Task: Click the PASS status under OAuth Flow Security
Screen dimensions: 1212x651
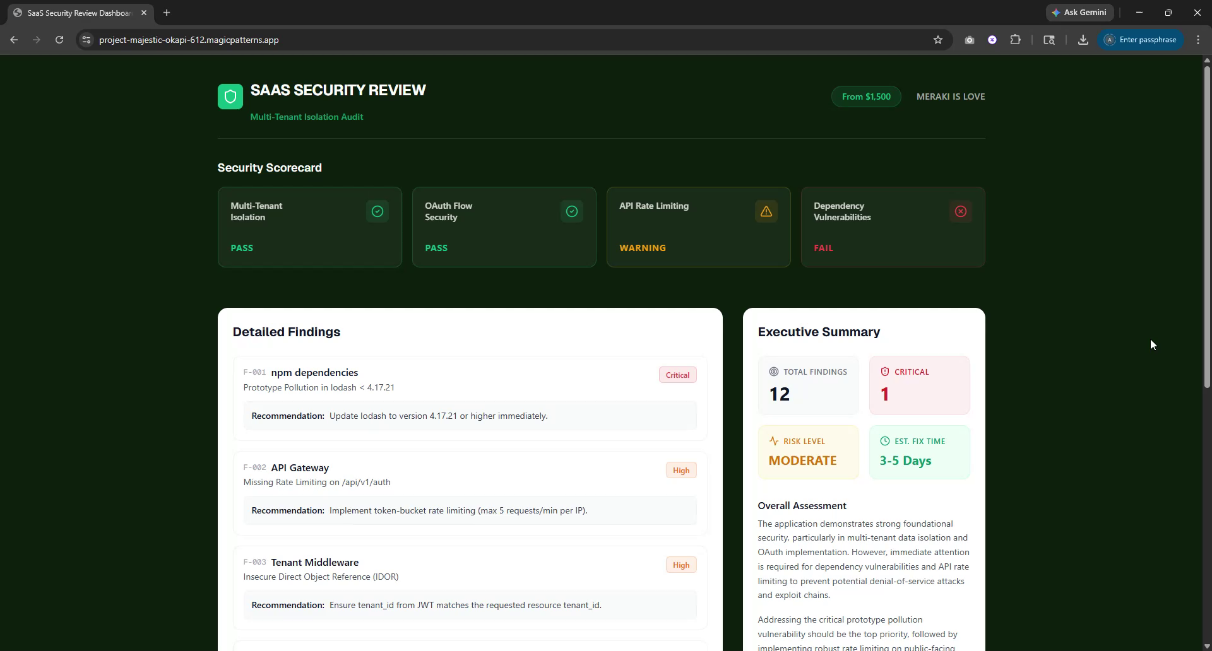Action: tap(436, 248)
